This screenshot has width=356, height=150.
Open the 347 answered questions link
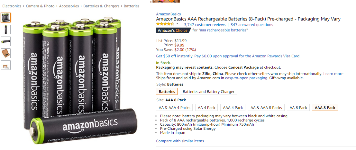[x=252, y=25]
